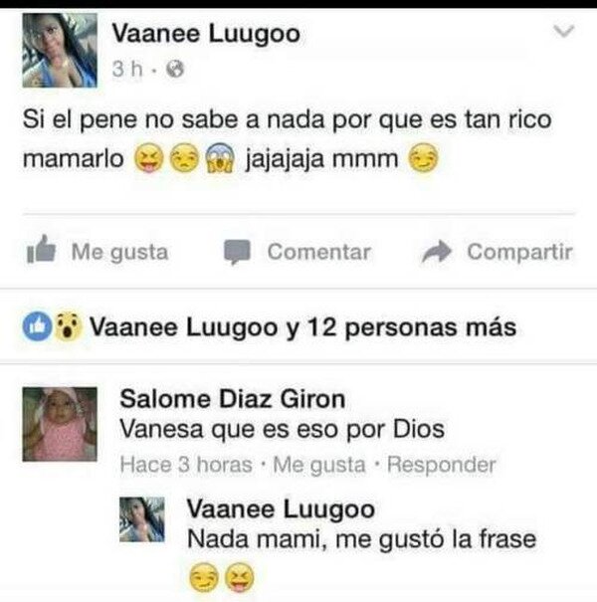This screenshot has height=602, width=597.
Task: Open Salome Diaz Giron's profile picture
Action: click(60, 424)
